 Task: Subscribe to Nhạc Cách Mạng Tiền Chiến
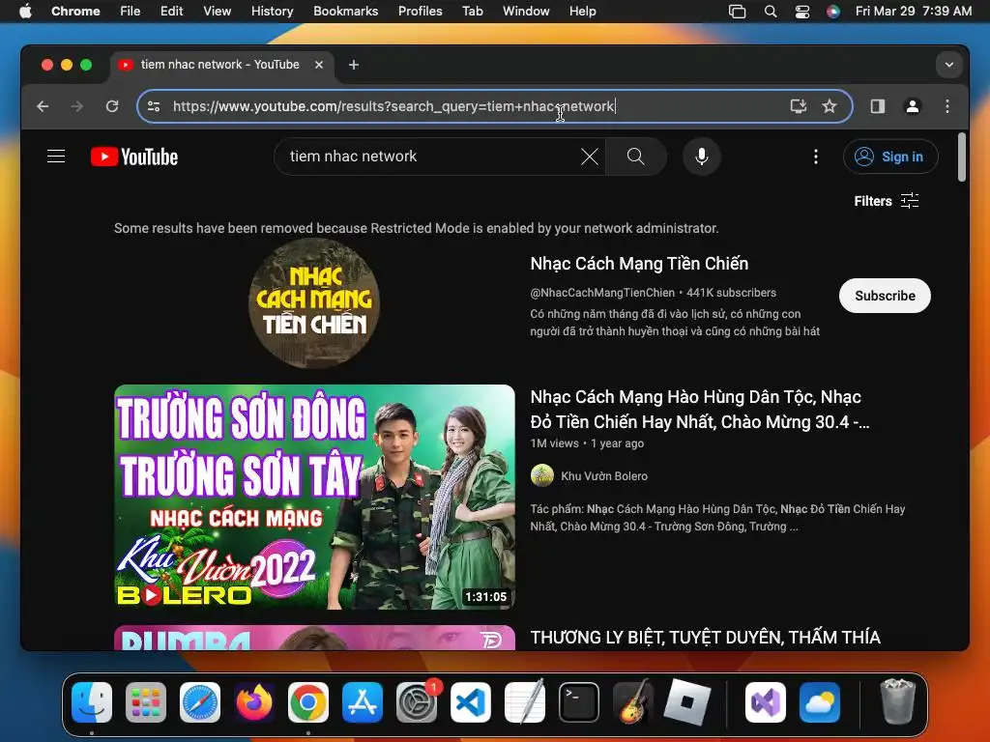pos(885,296)
